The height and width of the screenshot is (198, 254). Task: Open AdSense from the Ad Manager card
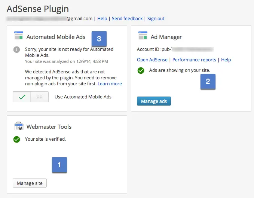[x=152, y=60]
